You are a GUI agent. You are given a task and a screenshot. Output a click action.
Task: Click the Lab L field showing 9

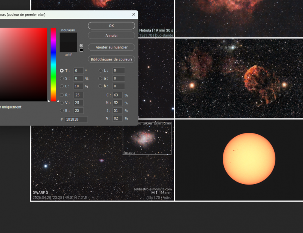click(119, 71)
